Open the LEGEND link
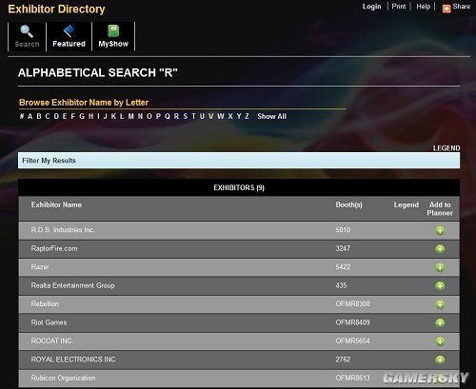476x389 pixels. pos(446,148)
